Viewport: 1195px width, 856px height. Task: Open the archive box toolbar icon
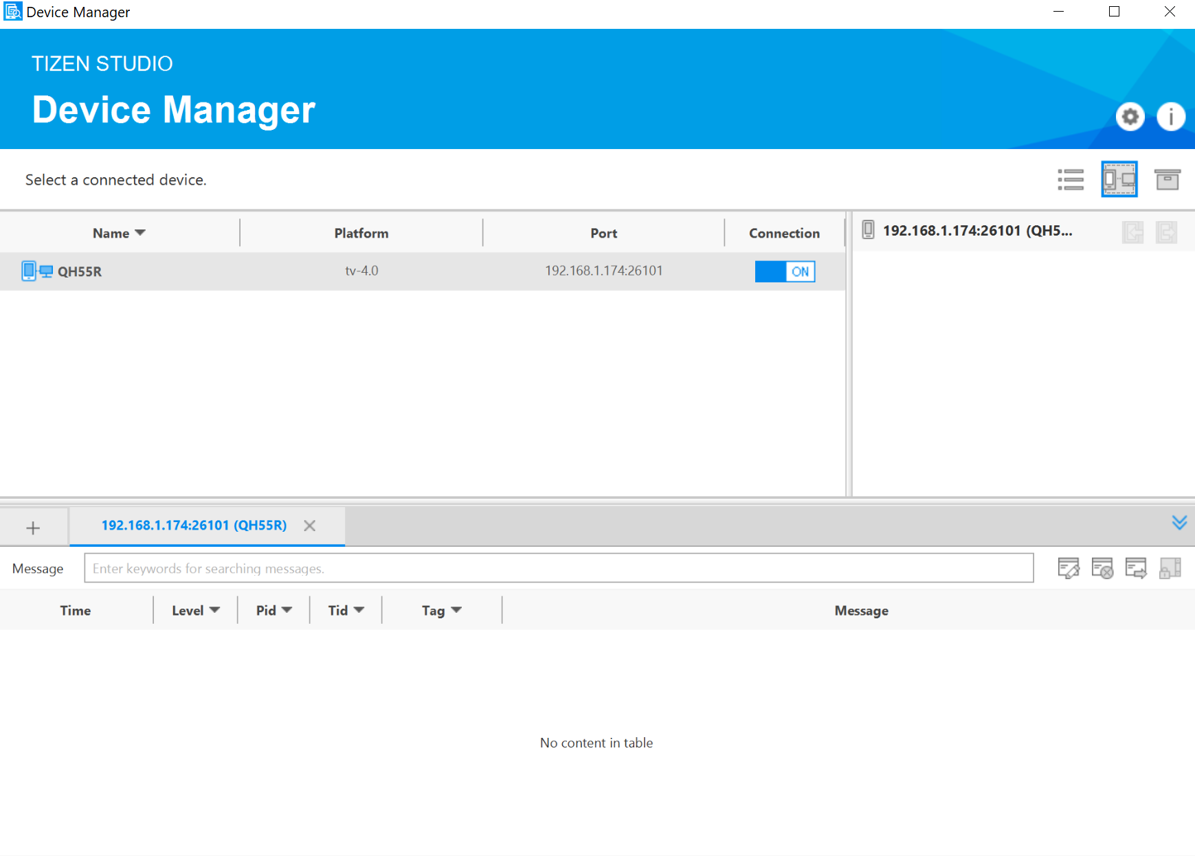1168,179
